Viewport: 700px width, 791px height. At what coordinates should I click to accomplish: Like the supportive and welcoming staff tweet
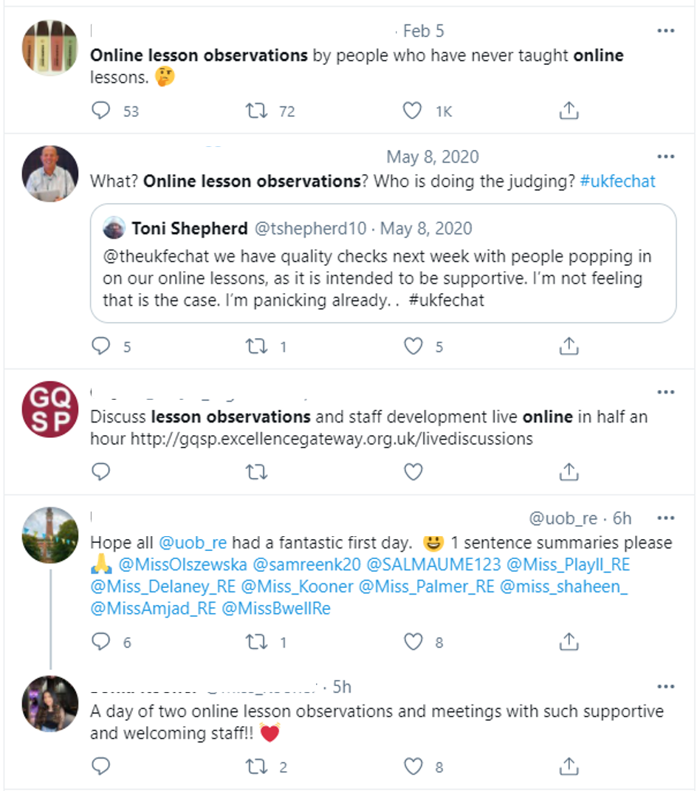[413, 767]
